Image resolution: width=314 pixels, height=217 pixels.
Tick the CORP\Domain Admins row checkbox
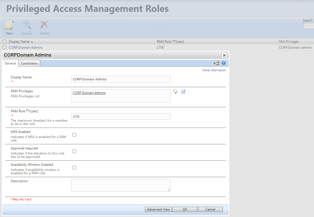pyautogui.click(x=5, y=48)
